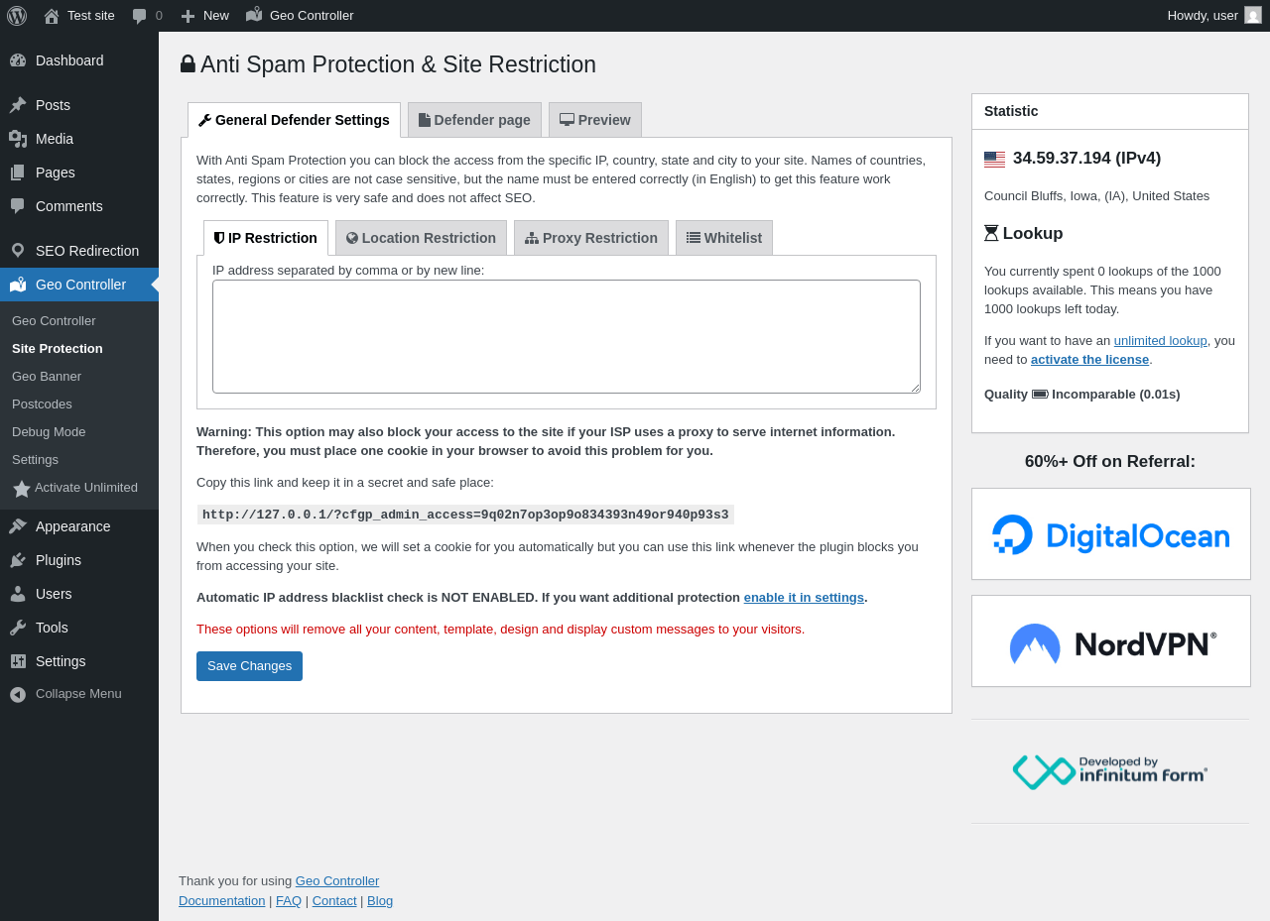This screenshot has height=921, width=1270.
Task: Click the user avatar next to Howdy
Action: 1253,15
